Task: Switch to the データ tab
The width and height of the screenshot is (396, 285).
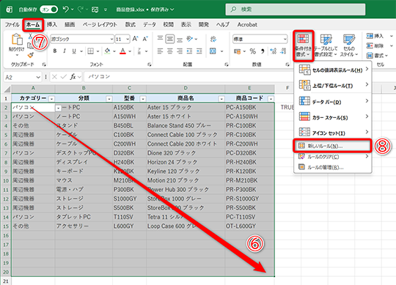Action: (150, 25)
